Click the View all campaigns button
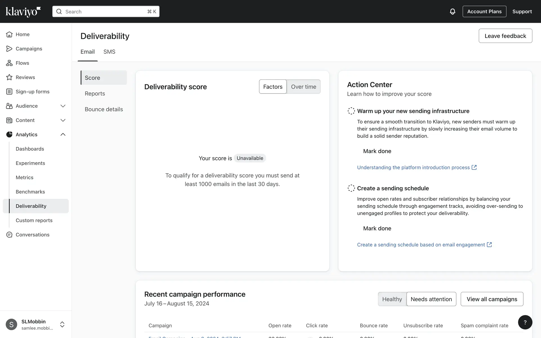Screen dimensions: 541x338 coord(492,299)
